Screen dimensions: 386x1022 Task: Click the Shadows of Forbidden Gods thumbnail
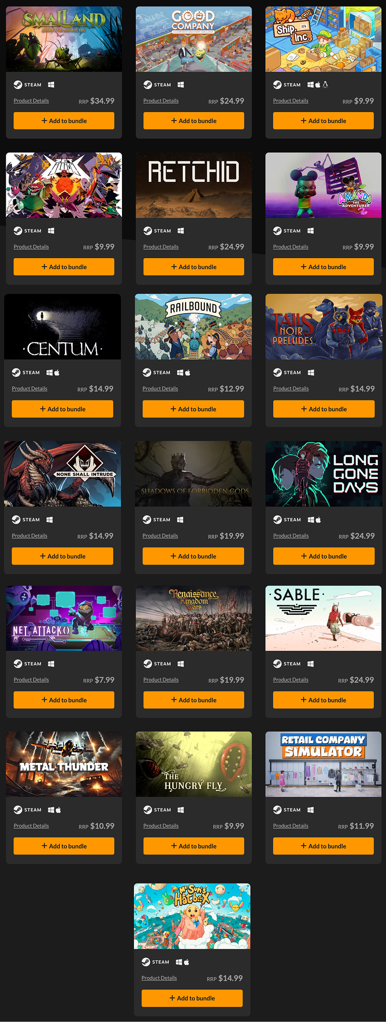pyautogui.click(x=193, y=474)
